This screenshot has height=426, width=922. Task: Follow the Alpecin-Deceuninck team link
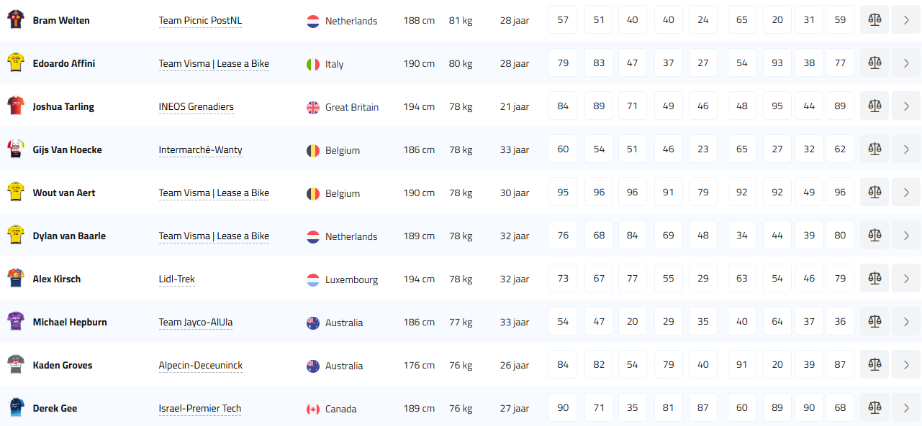coord(200,366)
